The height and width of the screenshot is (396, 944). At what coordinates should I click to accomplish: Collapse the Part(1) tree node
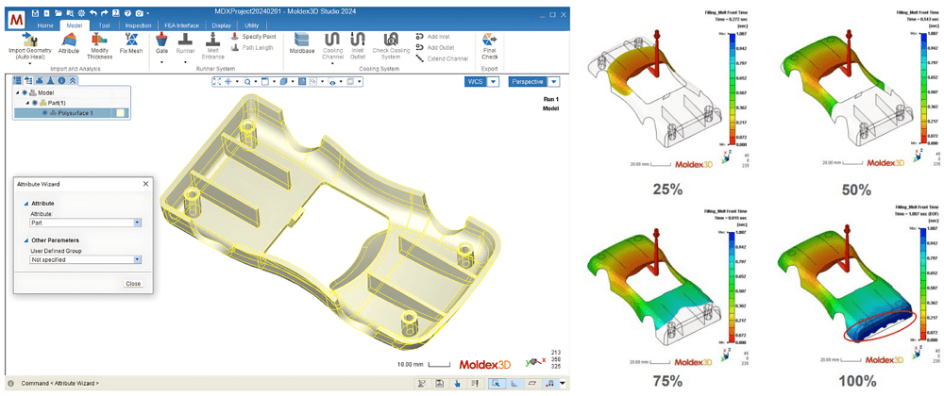pos(27,103)
